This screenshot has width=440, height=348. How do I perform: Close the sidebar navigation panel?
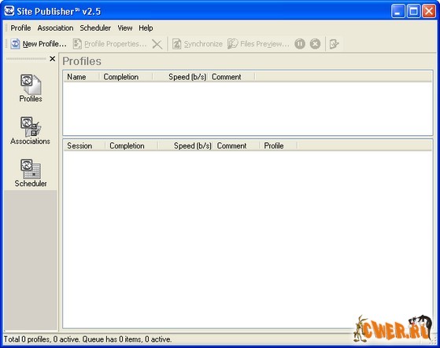click(x=52, y=59)
